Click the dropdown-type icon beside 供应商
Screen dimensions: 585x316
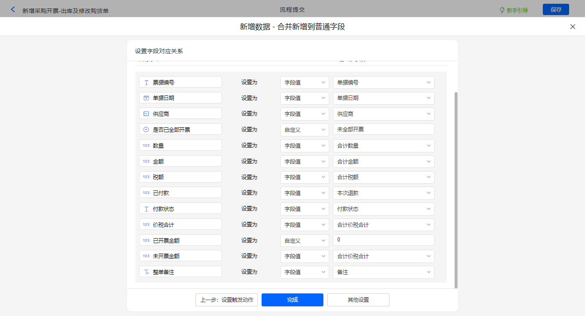146,114
